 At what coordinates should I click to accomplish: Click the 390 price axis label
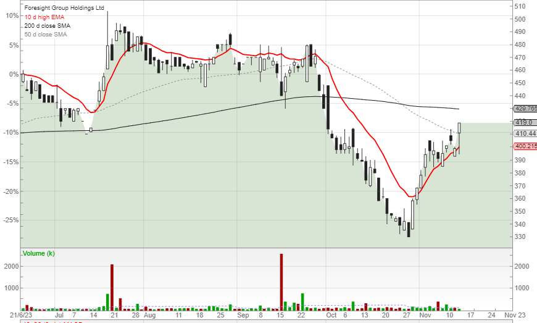click(520, 160)
